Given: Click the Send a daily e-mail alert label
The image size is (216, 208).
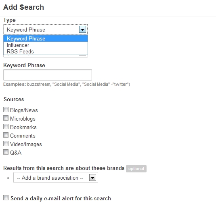Looking at the screenshot, I should tap(61, 198).
